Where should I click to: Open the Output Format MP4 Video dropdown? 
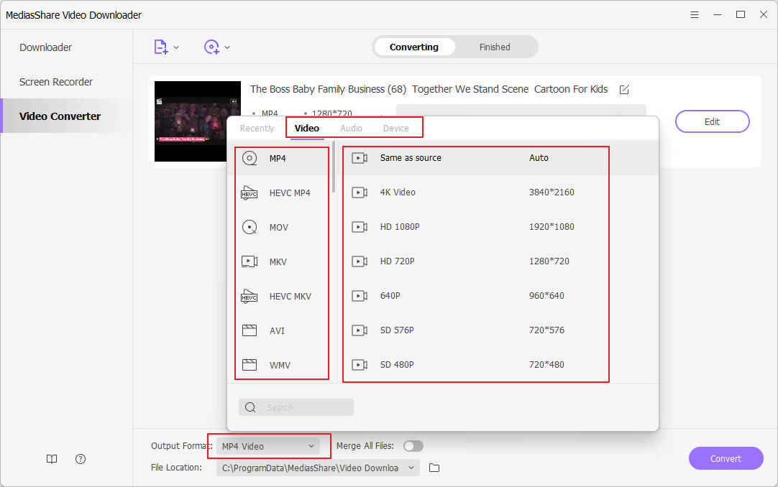(x=268, y=446)
